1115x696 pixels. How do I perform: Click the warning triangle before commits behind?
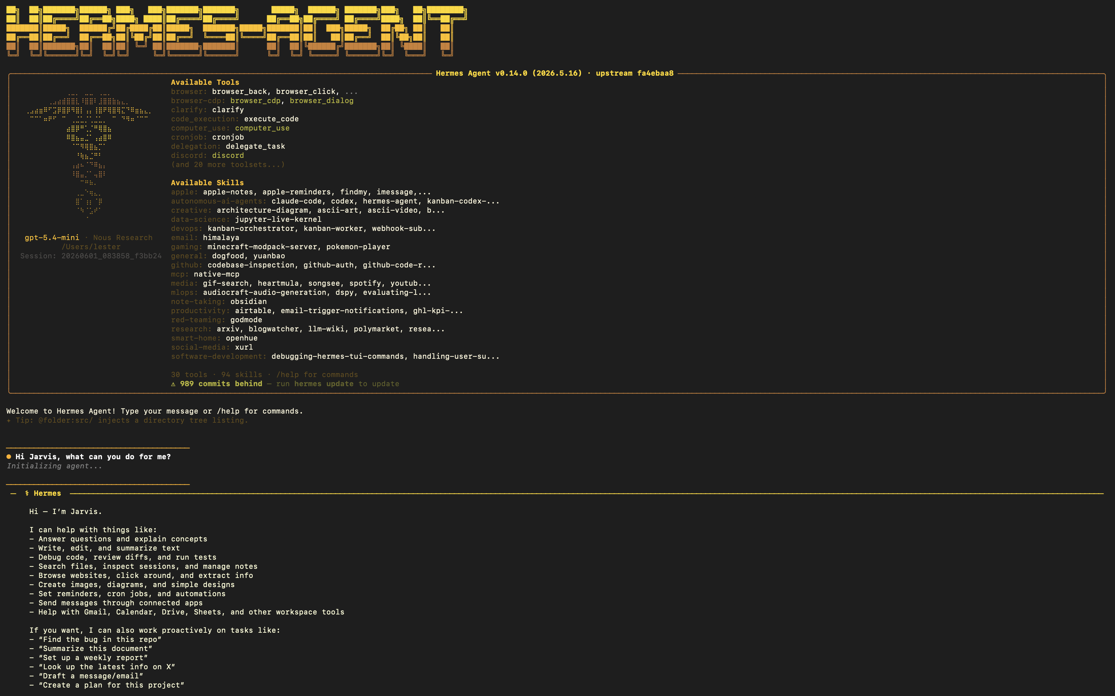[173, 384]
